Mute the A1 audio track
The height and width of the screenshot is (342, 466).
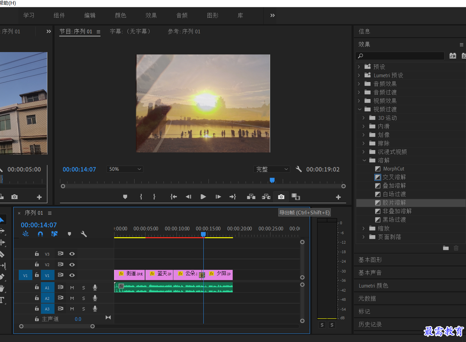coord(72,288)
